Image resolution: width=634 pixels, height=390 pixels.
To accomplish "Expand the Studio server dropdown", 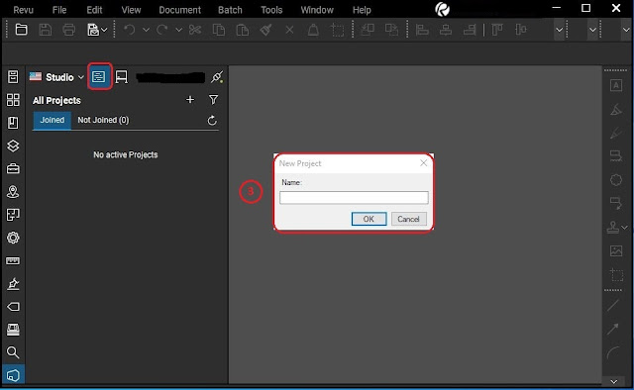I will (x=81, y=77).
